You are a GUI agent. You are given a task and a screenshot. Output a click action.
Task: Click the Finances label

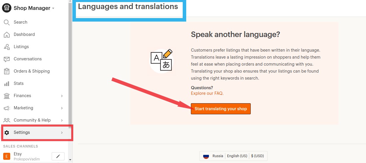22,96
